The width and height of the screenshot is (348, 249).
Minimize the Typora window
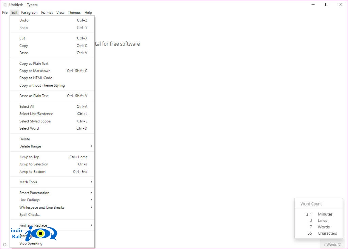(313, 5)
